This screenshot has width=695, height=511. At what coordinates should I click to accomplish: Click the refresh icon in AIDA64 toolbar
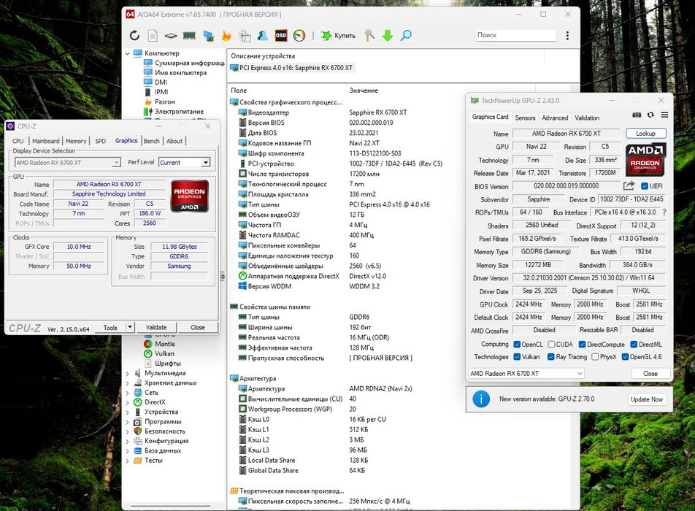134,36
